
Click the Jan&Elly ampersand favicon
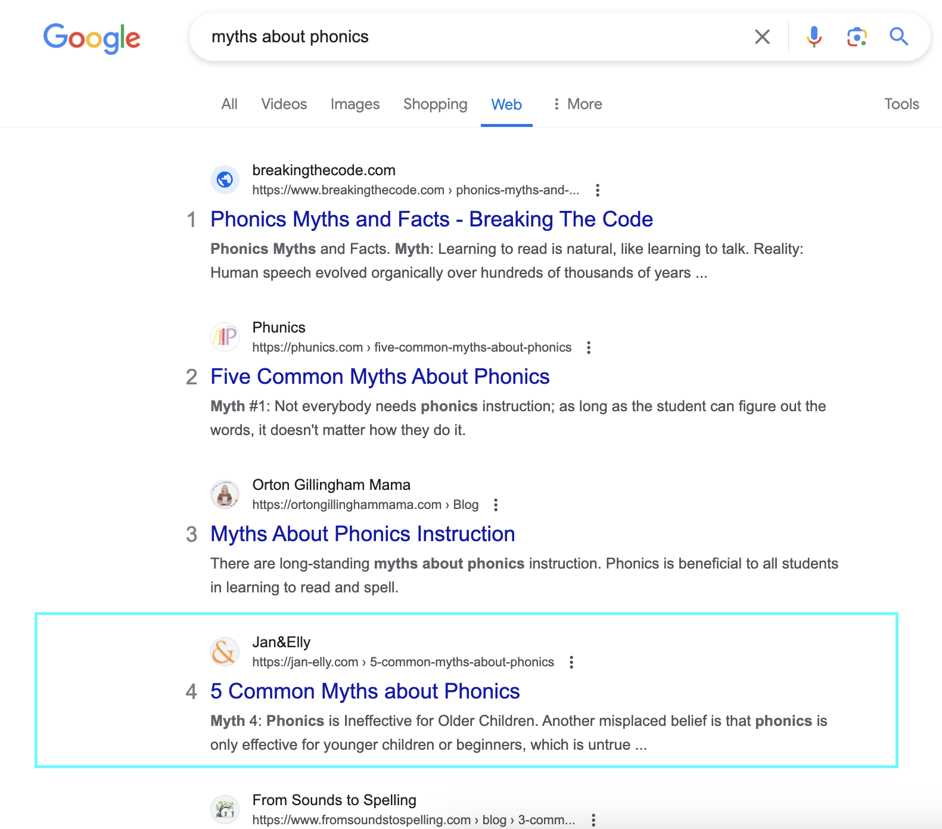(x=225, y=652)
